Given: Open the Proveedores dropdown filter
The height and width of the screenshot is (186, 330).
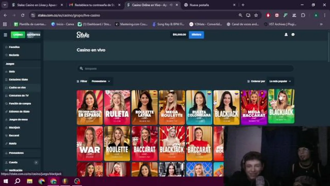Looking at the screenshot, I should coord(101,81).
